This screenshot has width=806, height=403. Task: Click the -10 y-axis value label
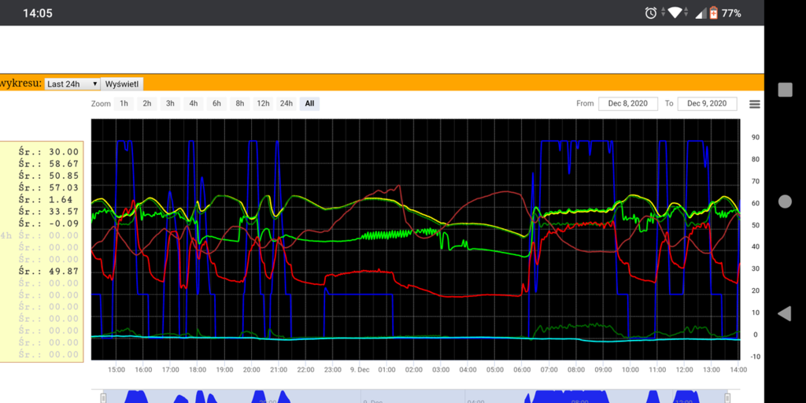pos(755,357)
